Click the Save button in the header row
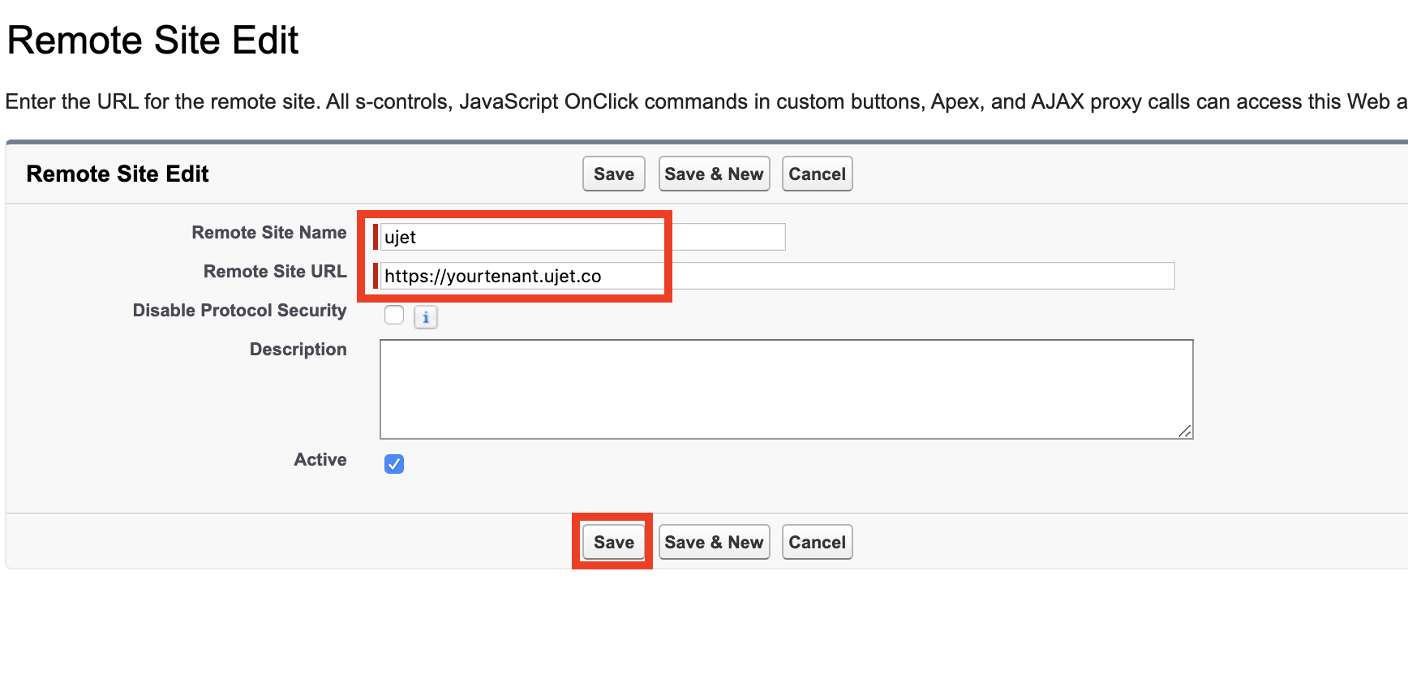This screenshot has height=683, width=1408. coord(613,174)
